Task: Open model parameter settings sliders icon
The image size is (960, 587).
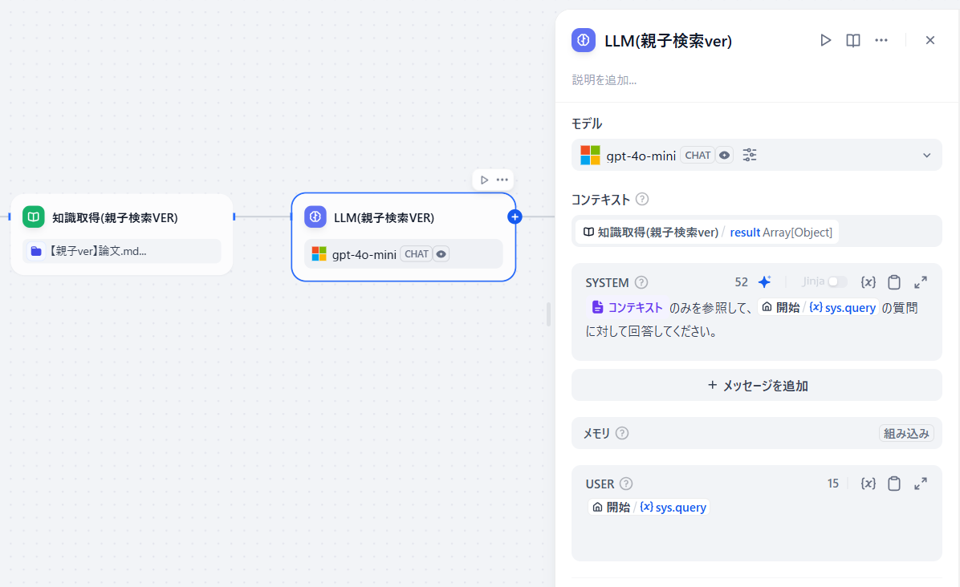Action: (750, 156)
